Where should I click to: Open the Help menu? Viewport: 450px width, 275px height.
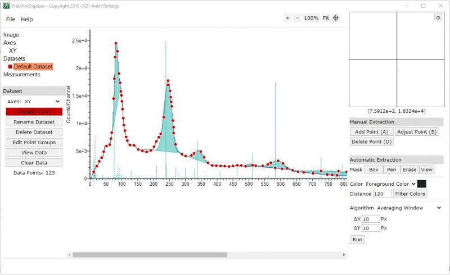[27, 19]
